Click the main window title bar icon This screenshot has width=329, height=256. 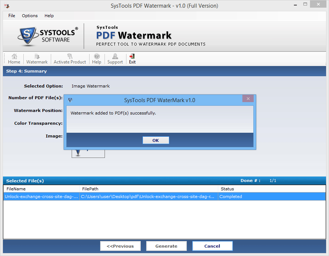point(7,6)
